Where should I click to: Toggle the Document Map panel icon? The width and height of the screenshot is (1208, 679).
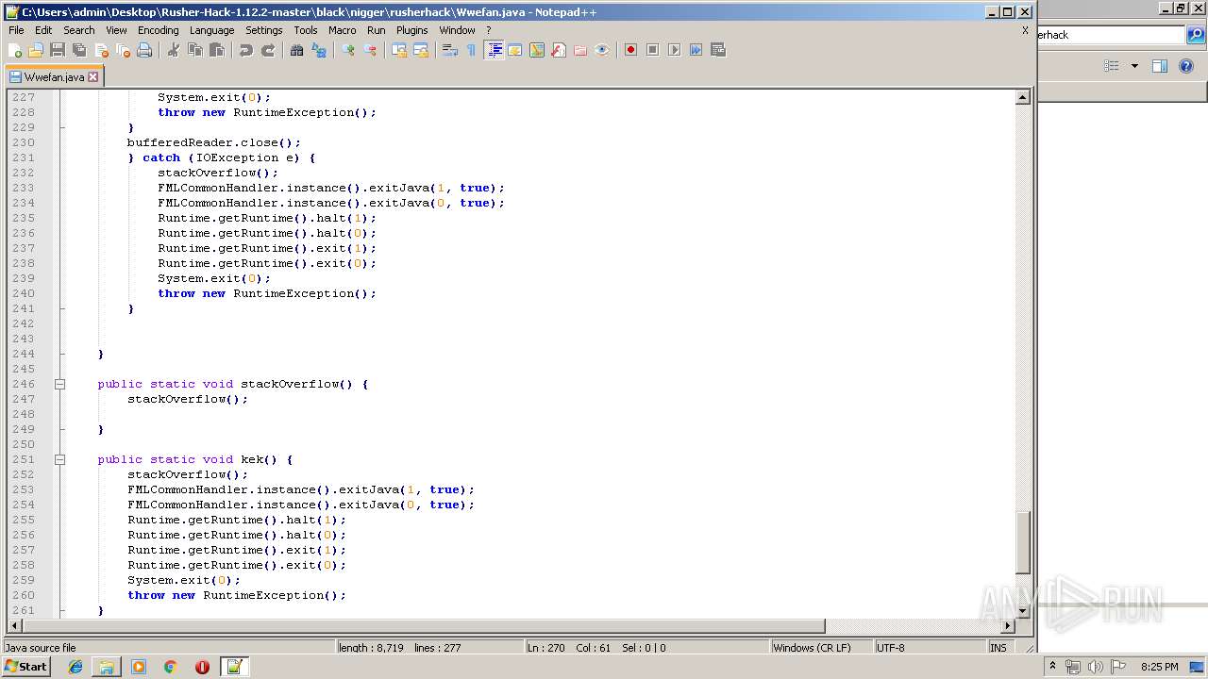537,50
